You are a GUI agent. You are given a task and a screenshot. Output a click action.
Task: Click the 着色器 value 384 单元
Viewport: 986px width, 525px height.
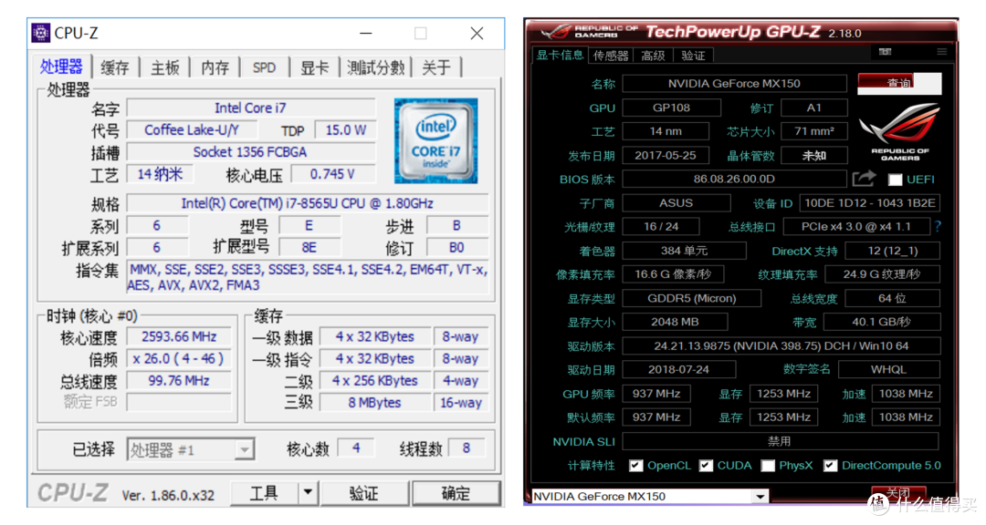tap(684, 251)
